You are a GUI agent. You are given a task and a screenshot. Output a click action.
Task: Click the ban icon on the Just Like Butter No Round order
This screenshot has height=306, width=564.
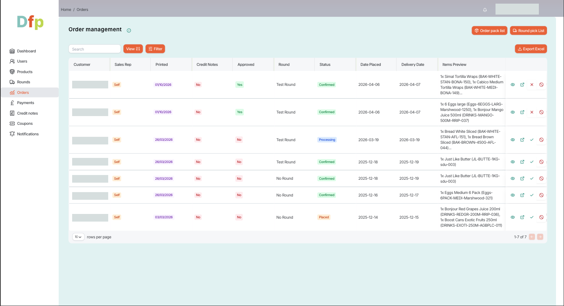pos(541,179)
